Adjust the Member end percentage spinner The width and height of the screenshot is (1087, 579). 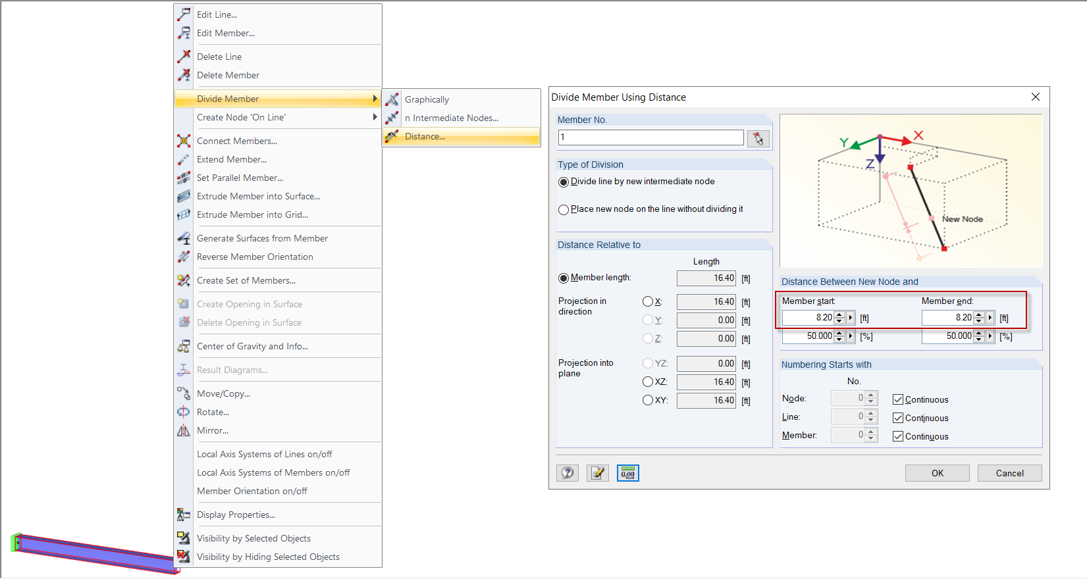click(979, 336)
